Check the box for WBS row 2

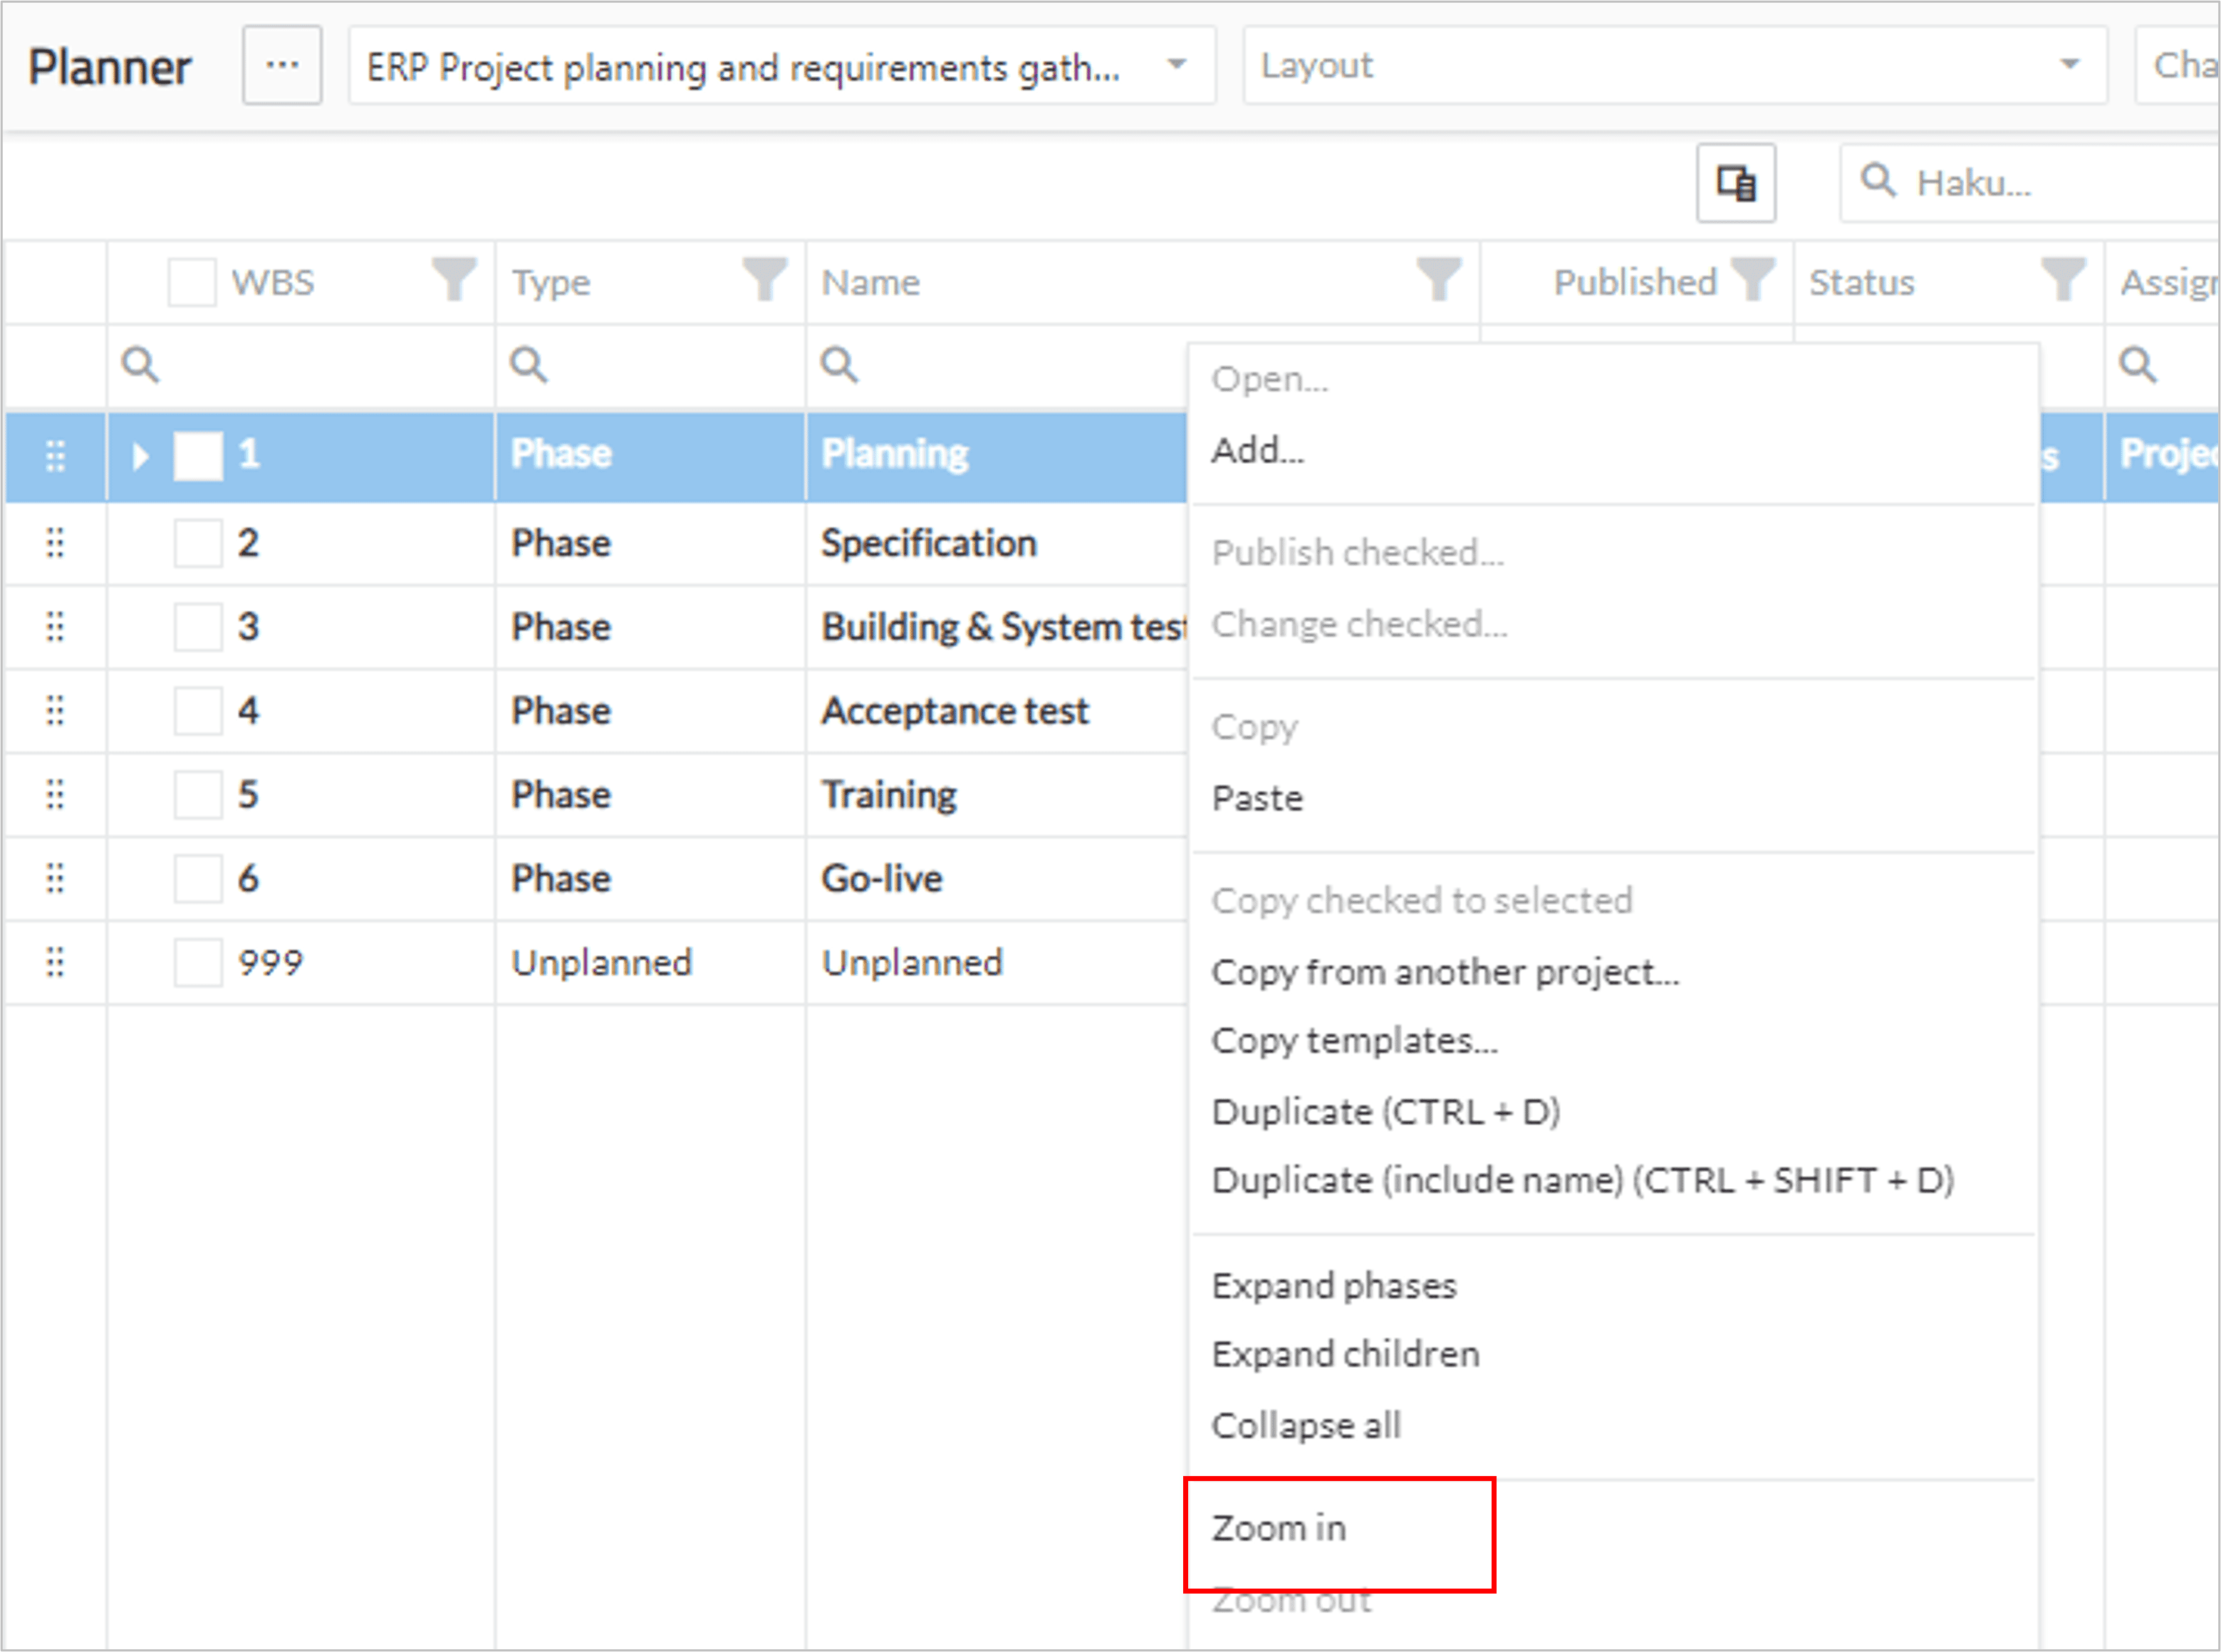point(198,544)
